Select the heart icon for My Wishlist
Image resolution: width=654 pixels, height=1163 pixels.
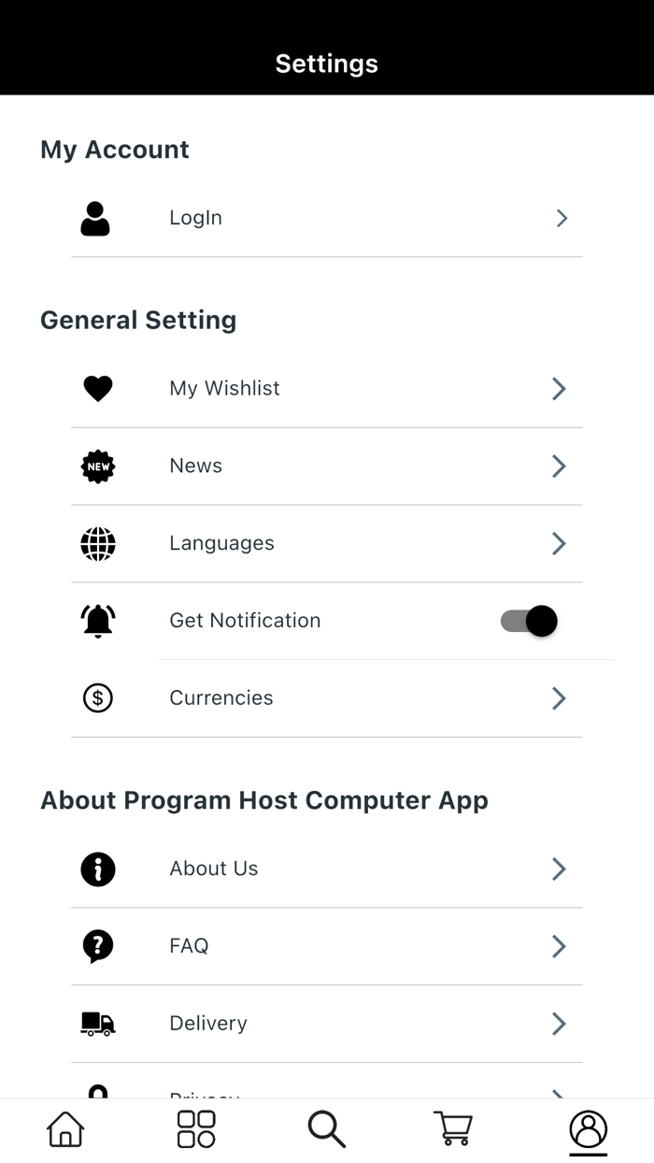97,388
